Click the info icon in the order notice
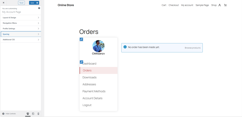This screenshot has width=242, height=117. click(125, 47)
